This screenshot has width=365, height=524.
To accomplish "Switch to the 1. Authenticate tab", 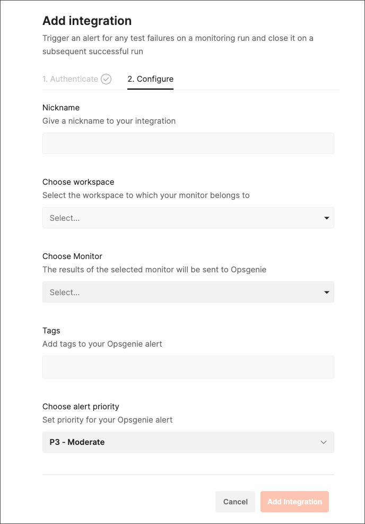I will (70, 79).
